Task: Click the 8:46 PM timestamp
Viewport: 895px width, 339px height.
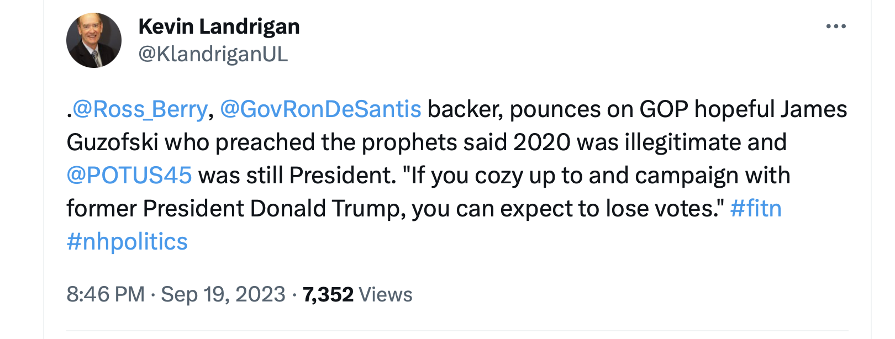Action: pos(105,294)
